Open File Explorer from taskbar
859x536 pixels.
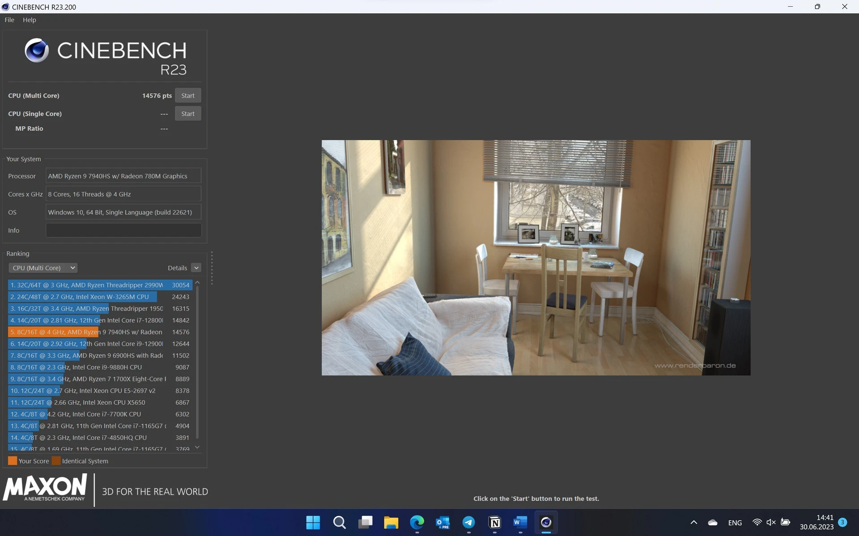tap(391, 522)
